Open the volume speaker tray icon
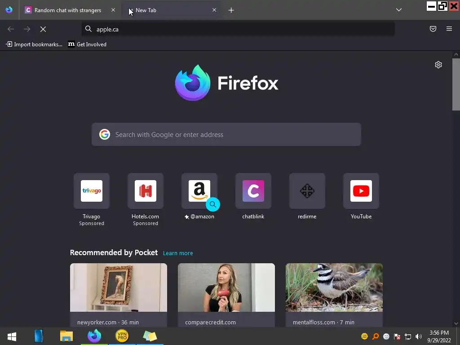This screenshot has height=345, width=460. point(419,336)
